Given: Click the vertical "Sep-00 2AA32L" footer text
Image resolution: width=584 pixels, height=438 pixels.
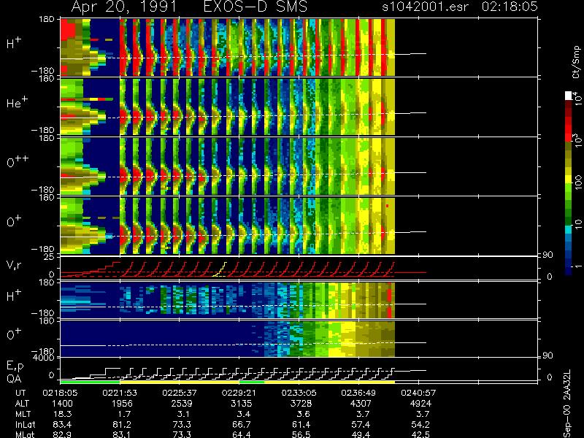Looking at the screenshot, I should point(567,404).
